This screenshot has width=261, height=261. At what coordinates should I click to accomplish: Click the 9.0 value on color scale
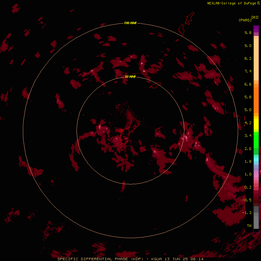click(x=248, y=46)
